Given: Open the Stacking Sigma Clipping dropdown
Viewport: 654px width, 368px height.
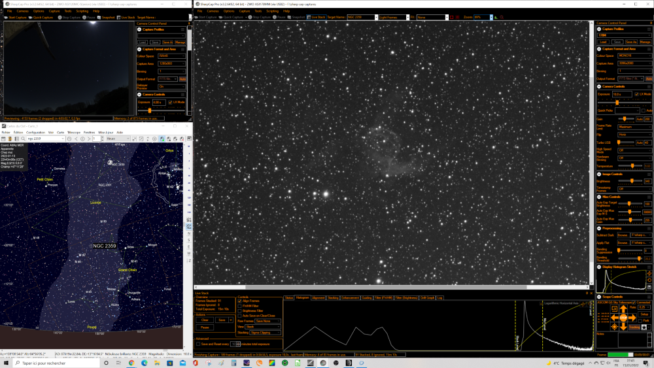Looking at the screenshot, I should [x=266, y=333].
